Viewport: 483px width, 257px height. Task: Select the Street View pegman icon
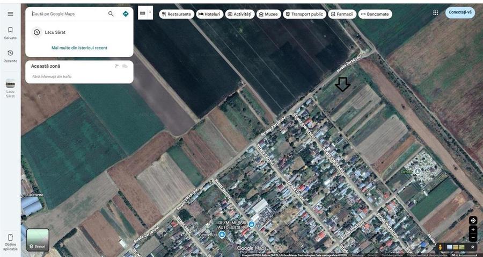point(441,247)
